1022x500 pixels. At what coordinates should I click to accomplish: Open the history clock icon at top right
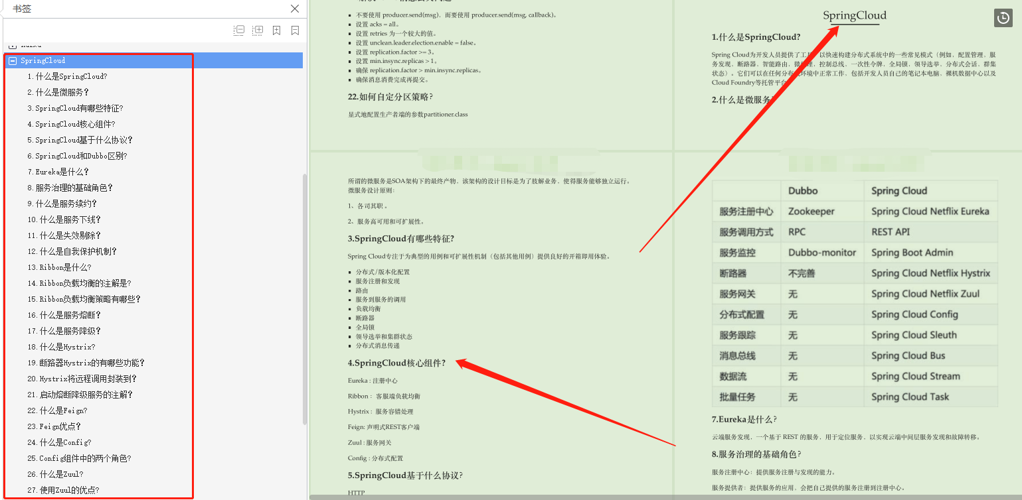(x=1003, y=18)
